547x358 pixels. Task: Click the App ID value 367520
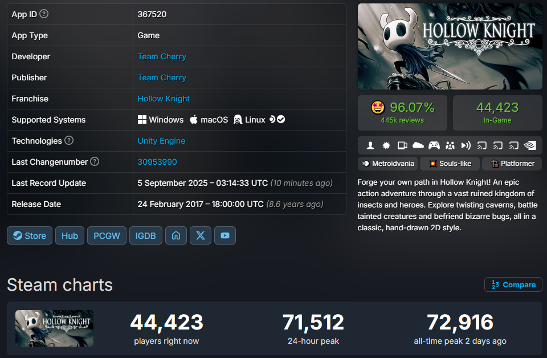pyautogui.click(x=152, y=14)
